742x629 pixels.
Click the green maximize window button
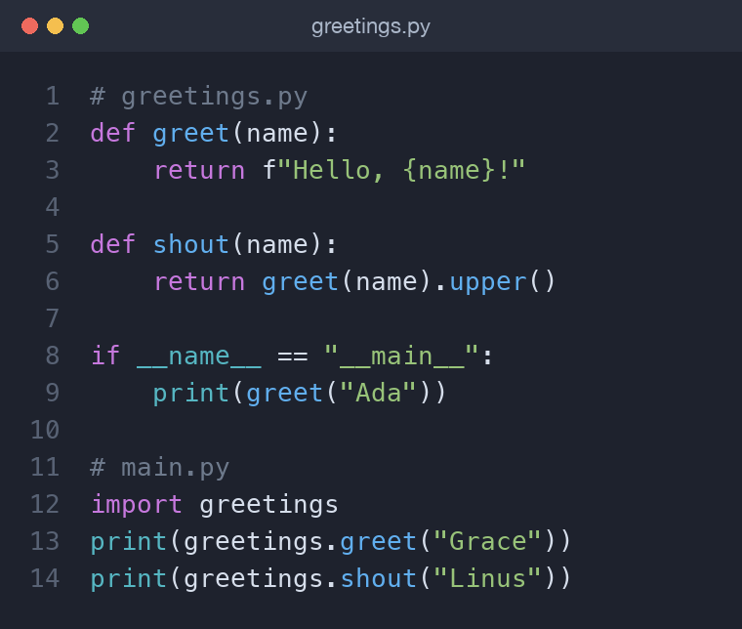[x=80, y=26]
